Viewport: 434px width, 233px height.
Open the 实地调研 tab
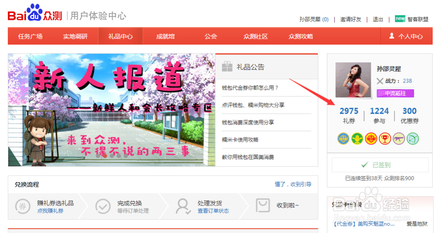pyautogui.click(x=75, y=36)
